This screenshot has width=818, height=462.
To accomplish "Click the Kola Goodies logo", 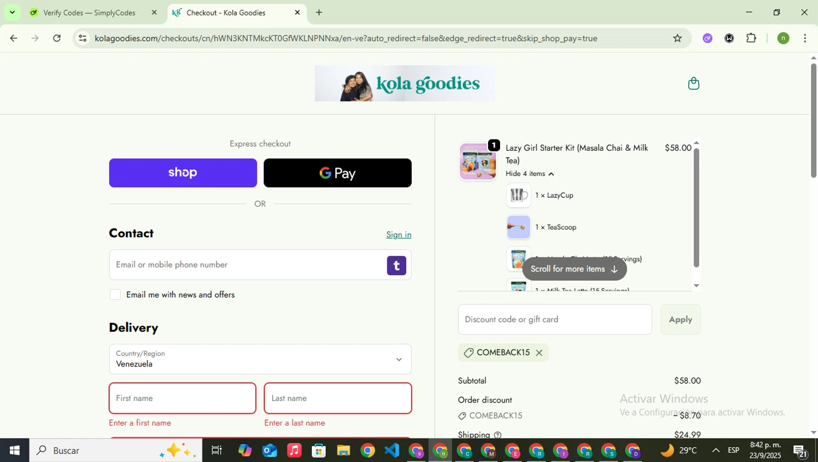I will pos(405,83).
